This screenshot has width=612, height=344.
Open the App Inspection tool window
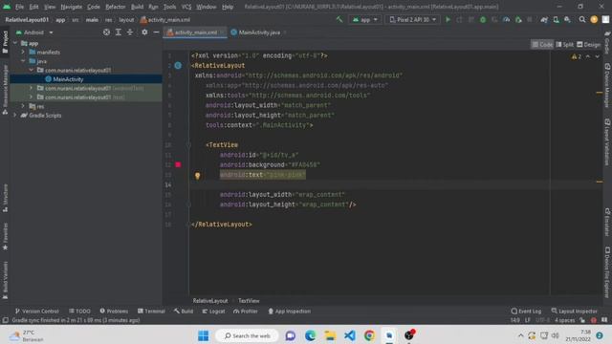coord(289,311)
